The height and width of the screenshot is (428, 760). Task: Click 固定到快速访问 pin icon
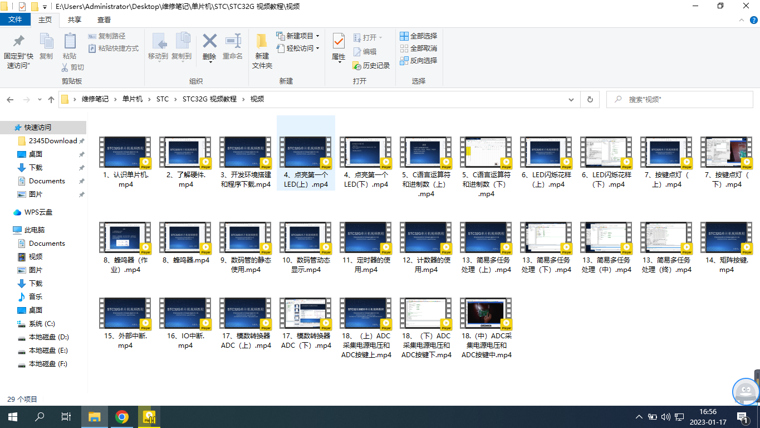pos(18,41)
